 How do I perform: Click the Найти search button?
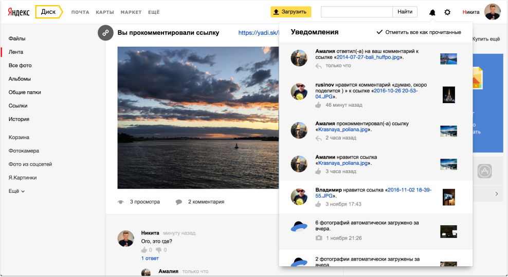click(x=405, y=11)
